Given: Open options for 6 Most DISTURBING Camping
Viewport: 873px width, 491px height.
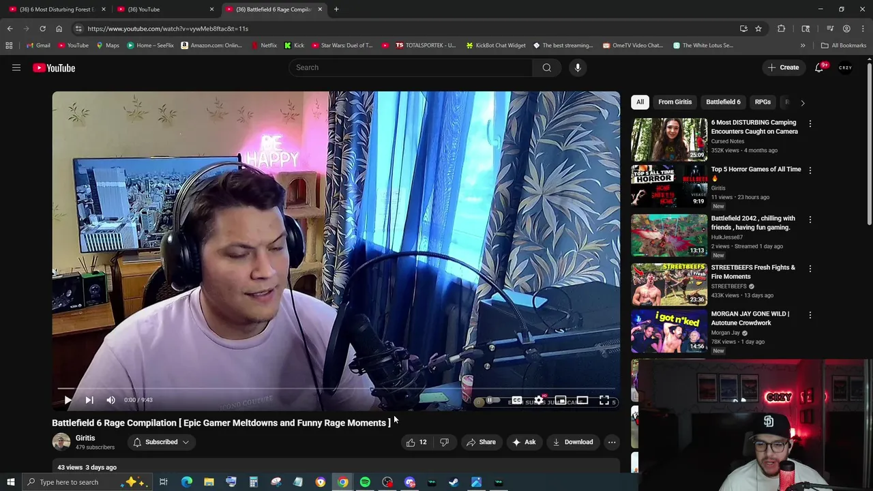Looking at the screenshot, I should point(810,124).
